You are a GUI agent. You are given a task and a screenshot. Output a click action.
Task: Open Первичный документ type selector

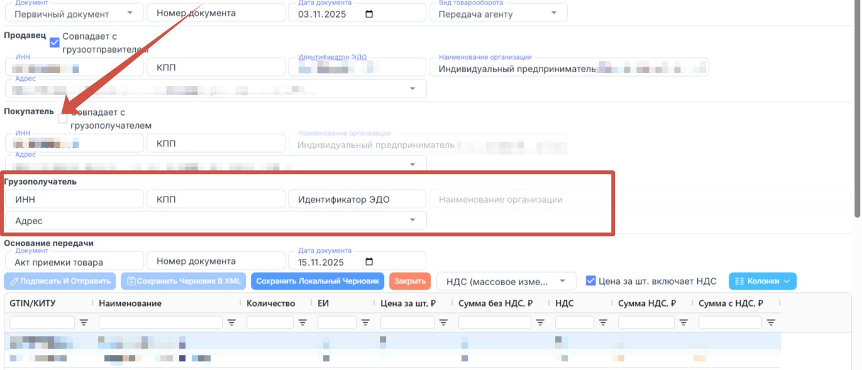coord(74,13)
